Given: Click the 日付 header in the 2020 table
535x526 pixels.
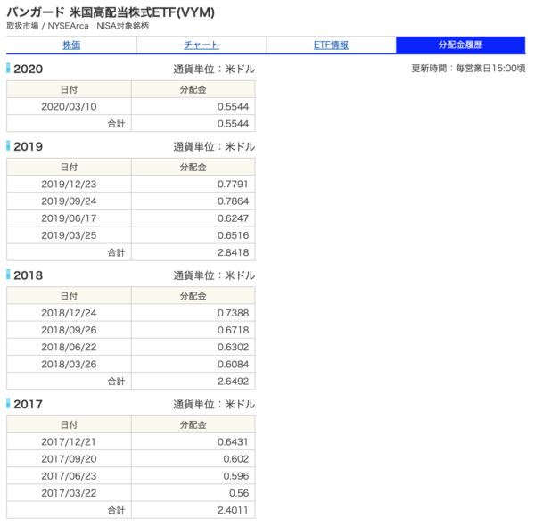Looking at the screenshot, I should 69,89.
